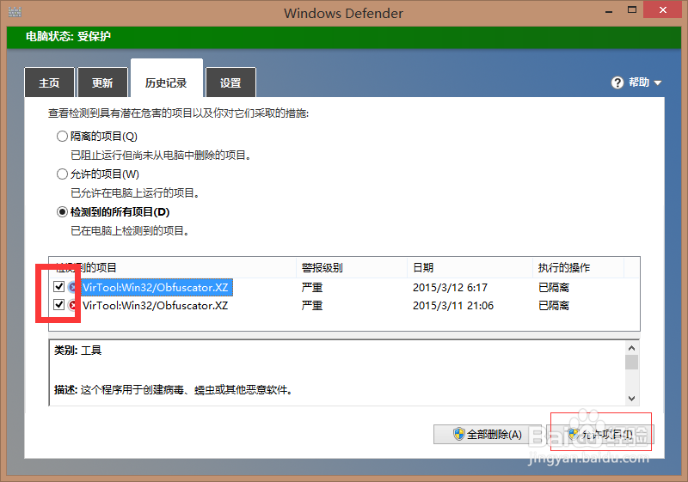Close the Windows Defender window

click(x=662, y=9)
